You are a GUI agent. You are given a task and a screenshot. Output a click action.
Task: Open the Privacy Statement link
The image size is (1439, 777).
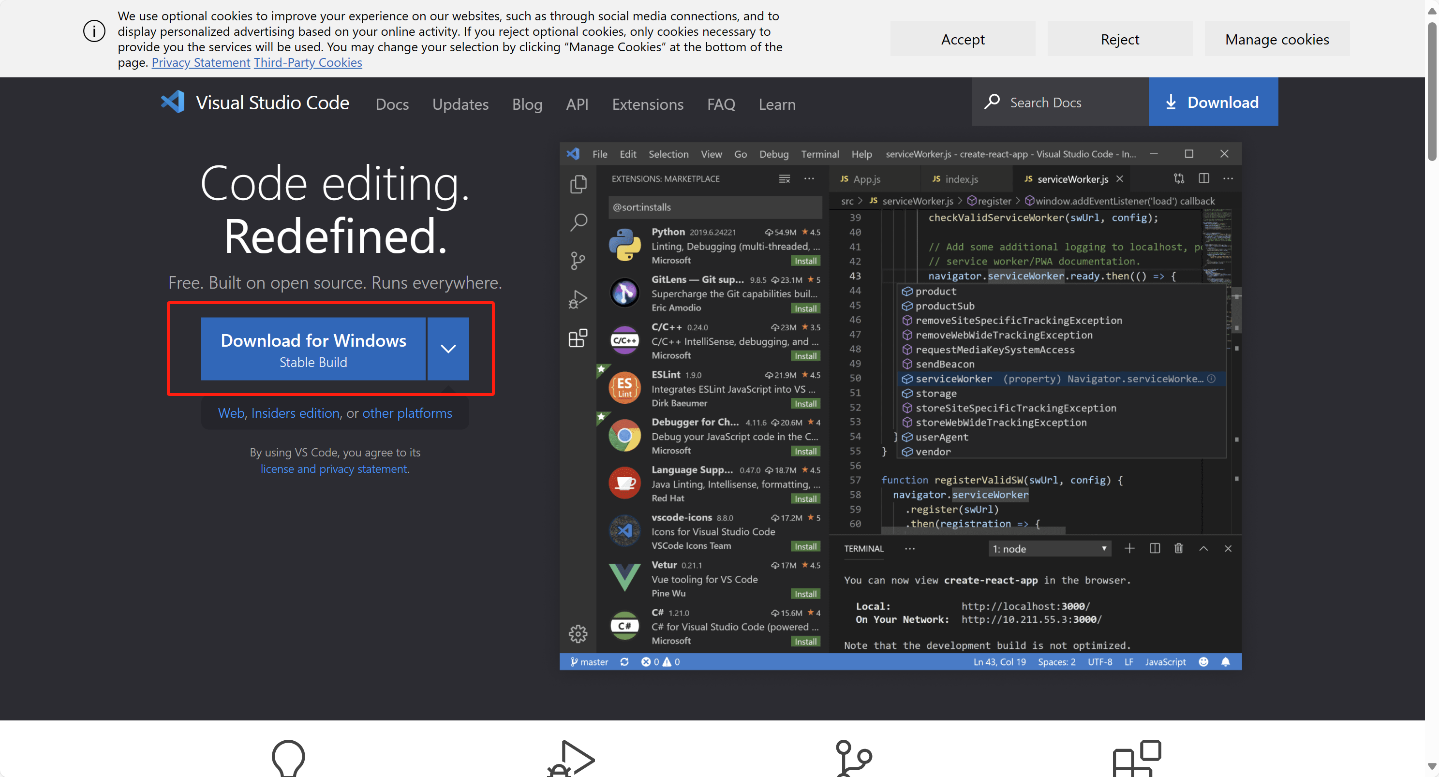pos(201,62)
